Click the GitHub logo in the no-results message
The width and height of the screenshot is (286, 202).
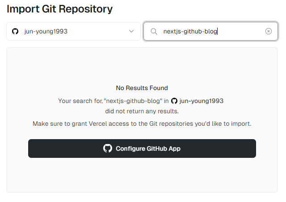click(x=174, y=101)
